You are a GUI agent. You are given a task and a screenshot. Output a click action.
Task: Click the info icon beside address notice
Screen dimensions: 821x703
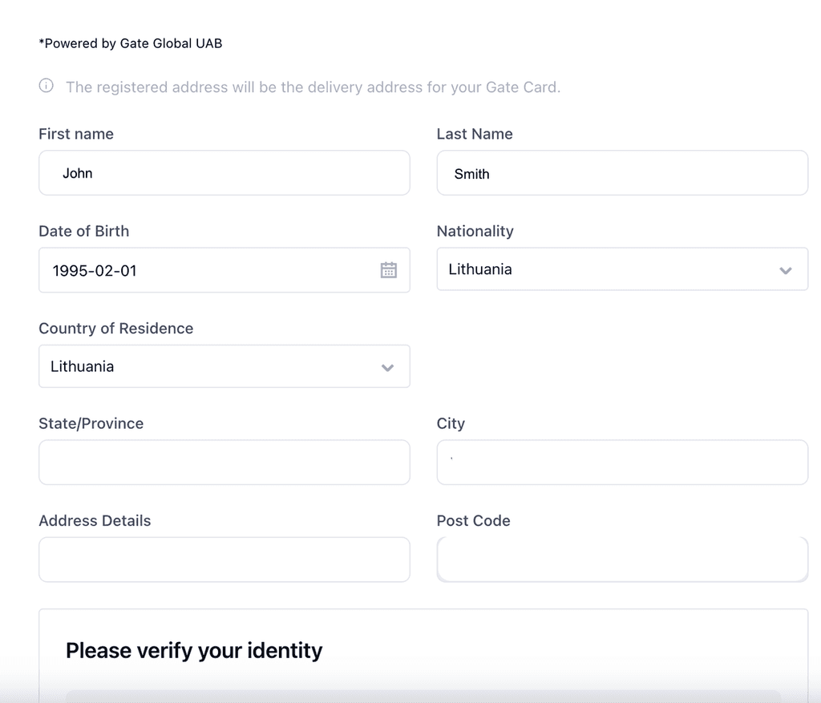pyautogui.click(x=47, y=86)
